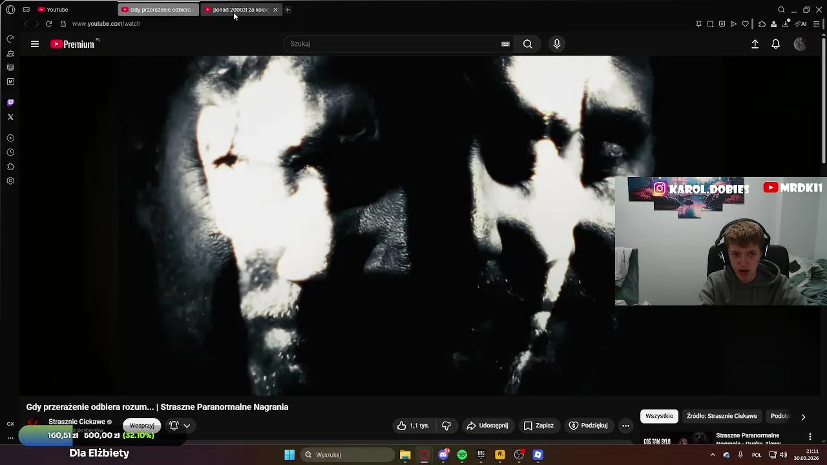Open the Windows Start button
Viewport: 827px width, 465px height.
coord(289,455)
